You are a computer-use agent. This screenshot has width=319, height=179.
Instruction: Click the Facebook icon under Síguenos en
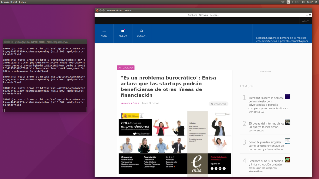point(216,168)
